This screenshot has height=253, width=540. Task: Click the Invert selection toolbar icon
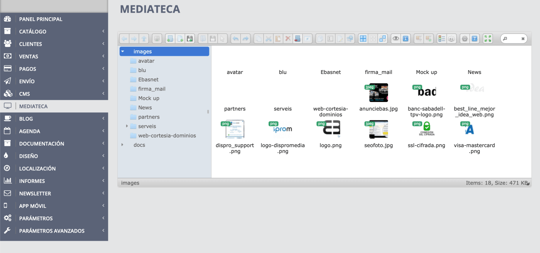point(382,39)
